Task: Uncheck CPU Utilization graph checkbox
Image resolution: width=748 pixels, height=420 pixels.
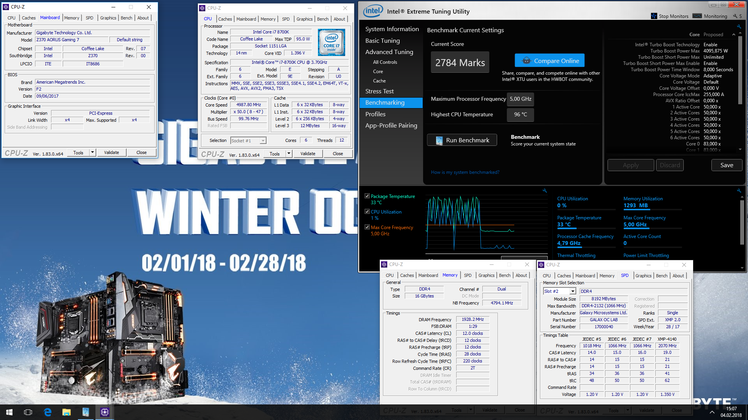Action: (x=367, y=212)
